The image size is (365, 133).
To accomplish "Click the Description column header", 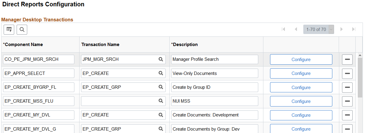I will [184, 45].
